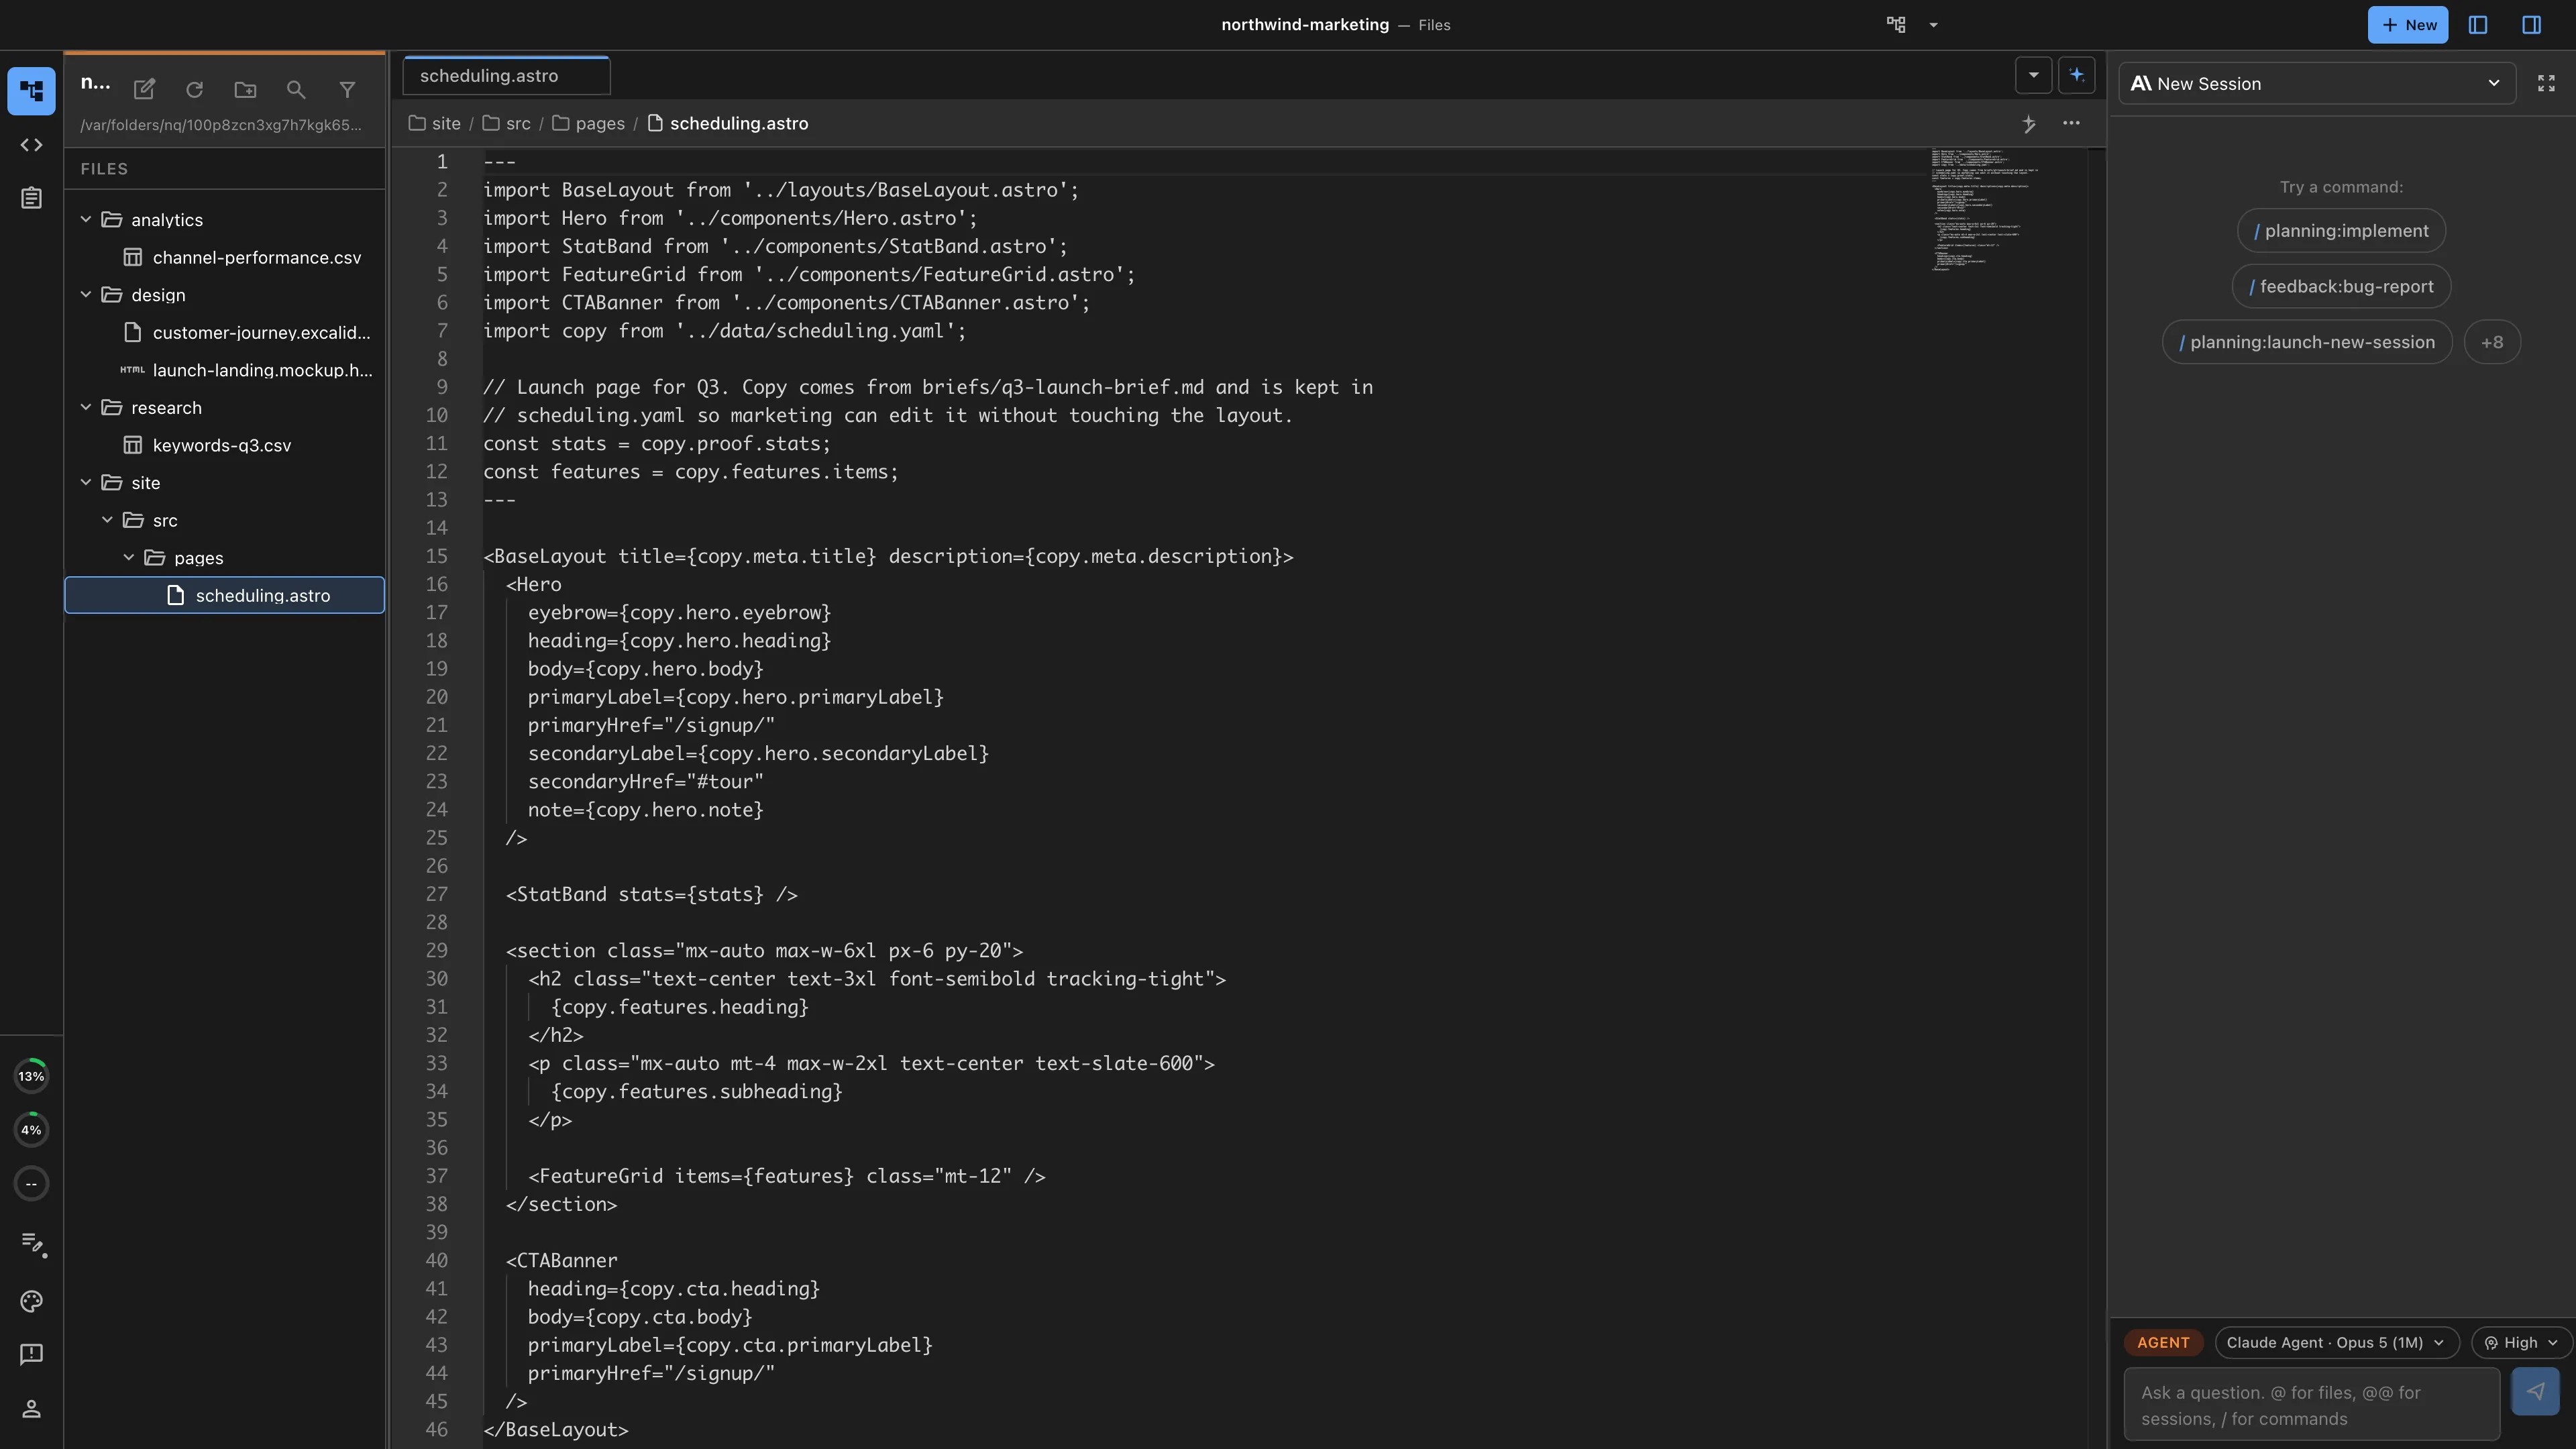Collapse the pages folder
This screenshot has height=1449, width=2576.
(129, 557)
